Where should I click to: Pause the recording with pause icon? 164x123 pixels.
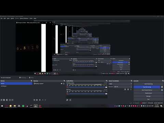coord(162,87)
